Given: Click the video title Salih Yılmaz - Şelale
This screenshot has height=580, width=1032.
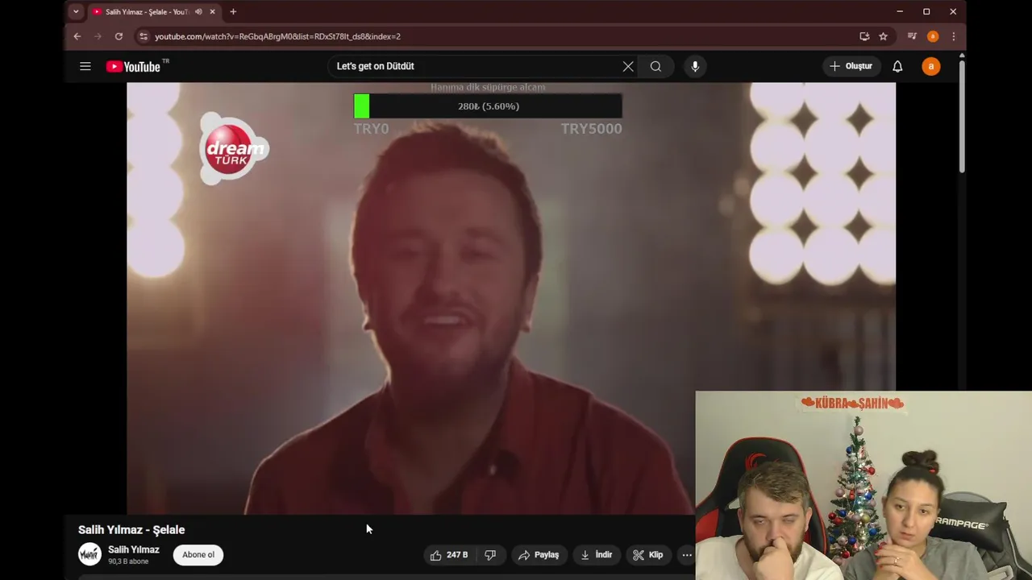Looking at the screenshot, I should (x=131, y=529).
